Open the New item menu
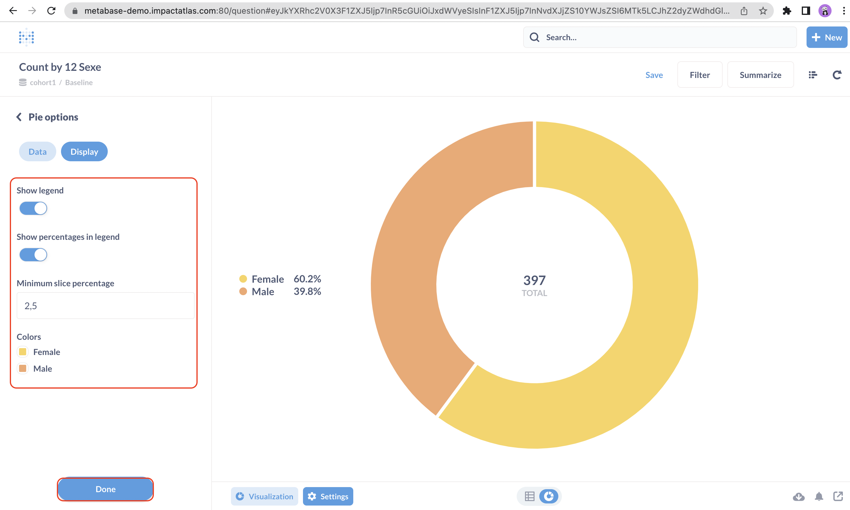 (x=826, y=37)
